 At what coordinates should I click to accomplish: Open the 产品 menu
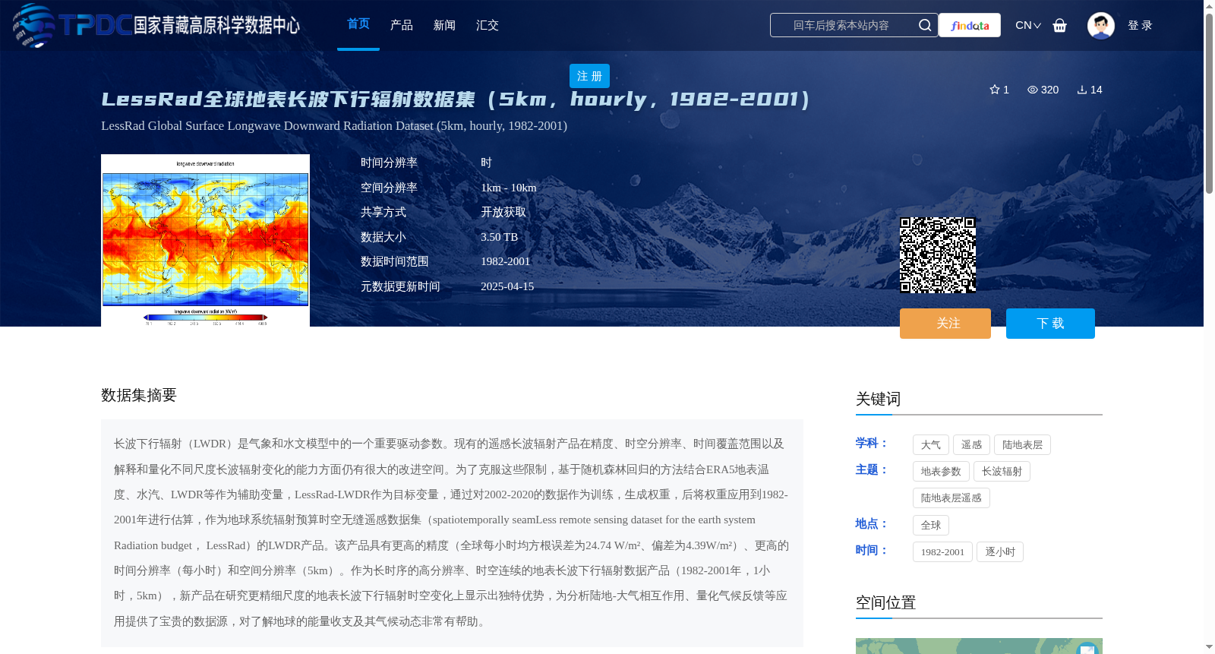tap(402, 25)
